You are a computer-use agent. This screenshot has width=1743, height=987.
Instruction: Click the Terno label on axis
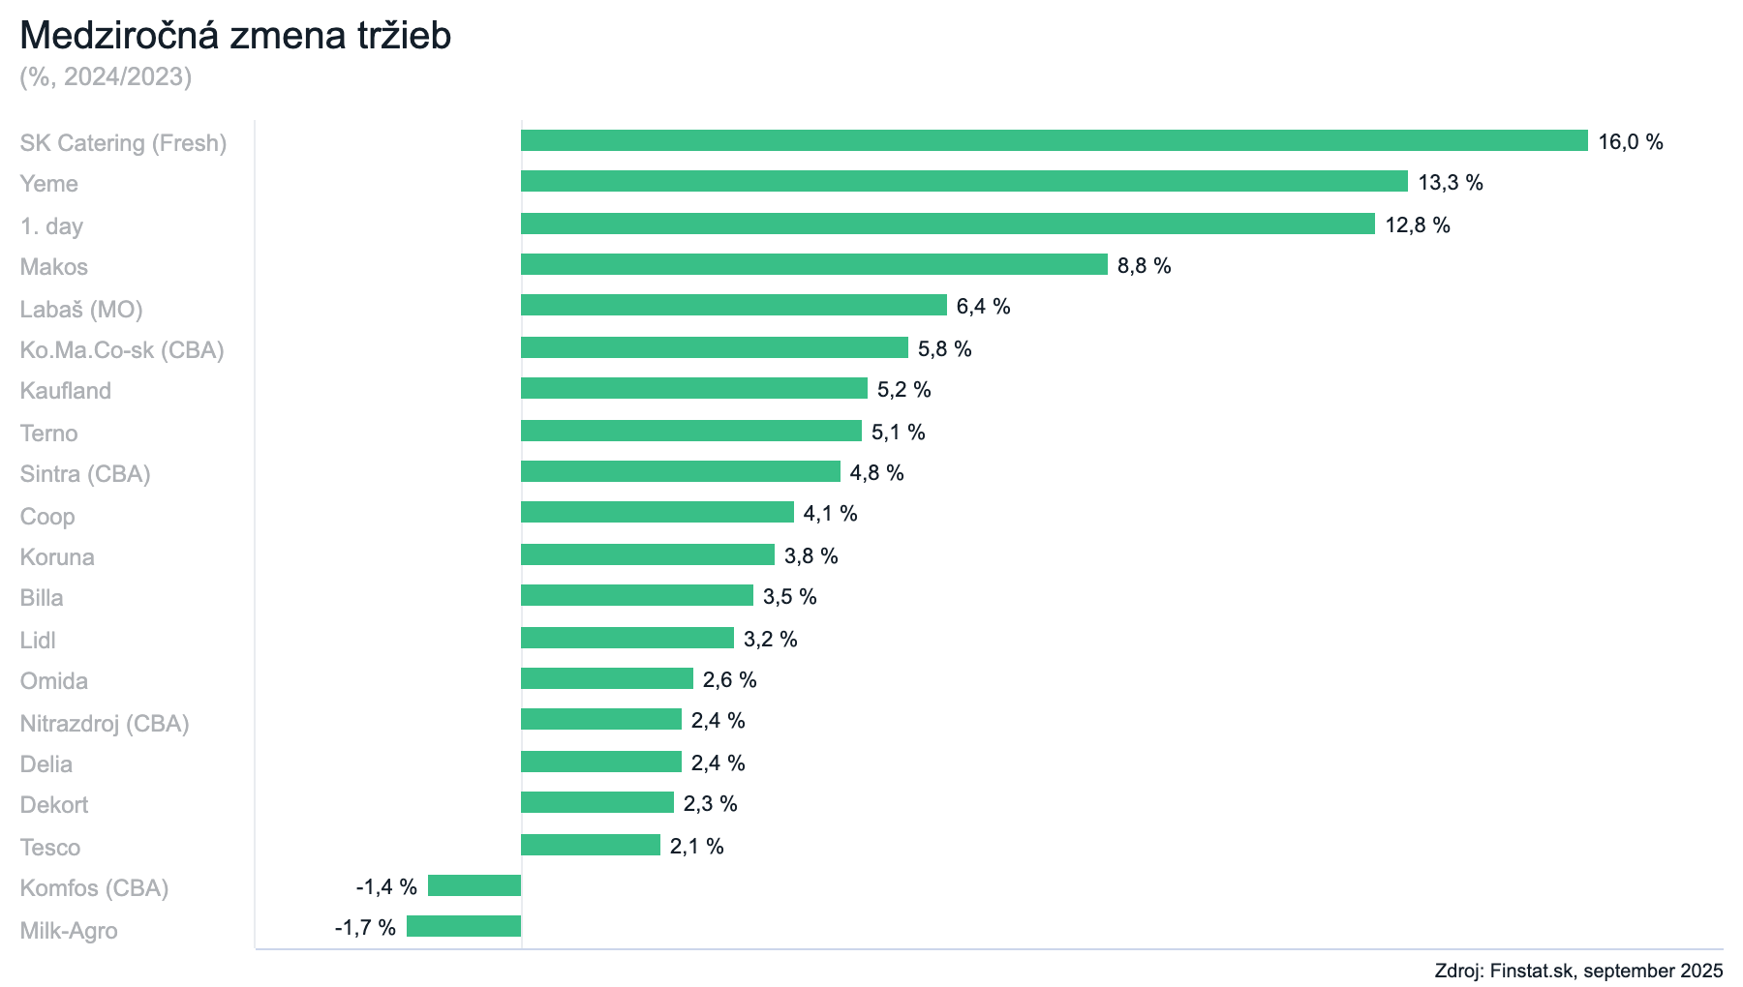(48, 434)
